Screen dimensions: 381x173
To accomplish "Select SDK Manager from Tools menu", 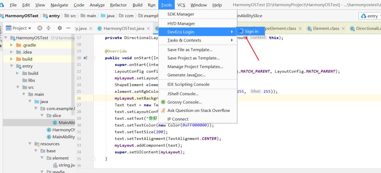I will (181, 14).
